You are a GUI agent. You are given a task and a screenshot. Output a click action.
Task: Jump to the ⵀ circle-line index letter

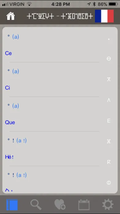(109, 183)
